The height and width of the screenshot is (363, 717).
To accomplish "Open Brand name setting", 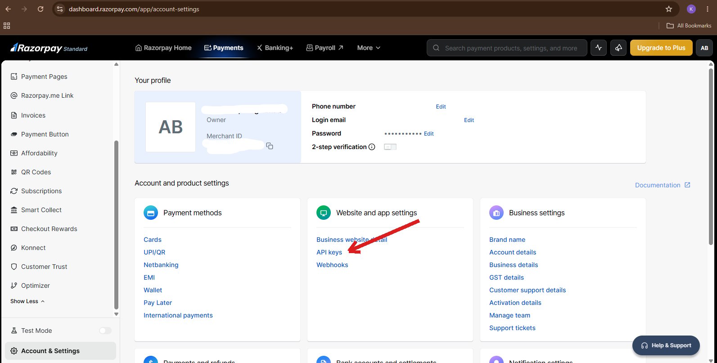I will [x=507, y=240].
